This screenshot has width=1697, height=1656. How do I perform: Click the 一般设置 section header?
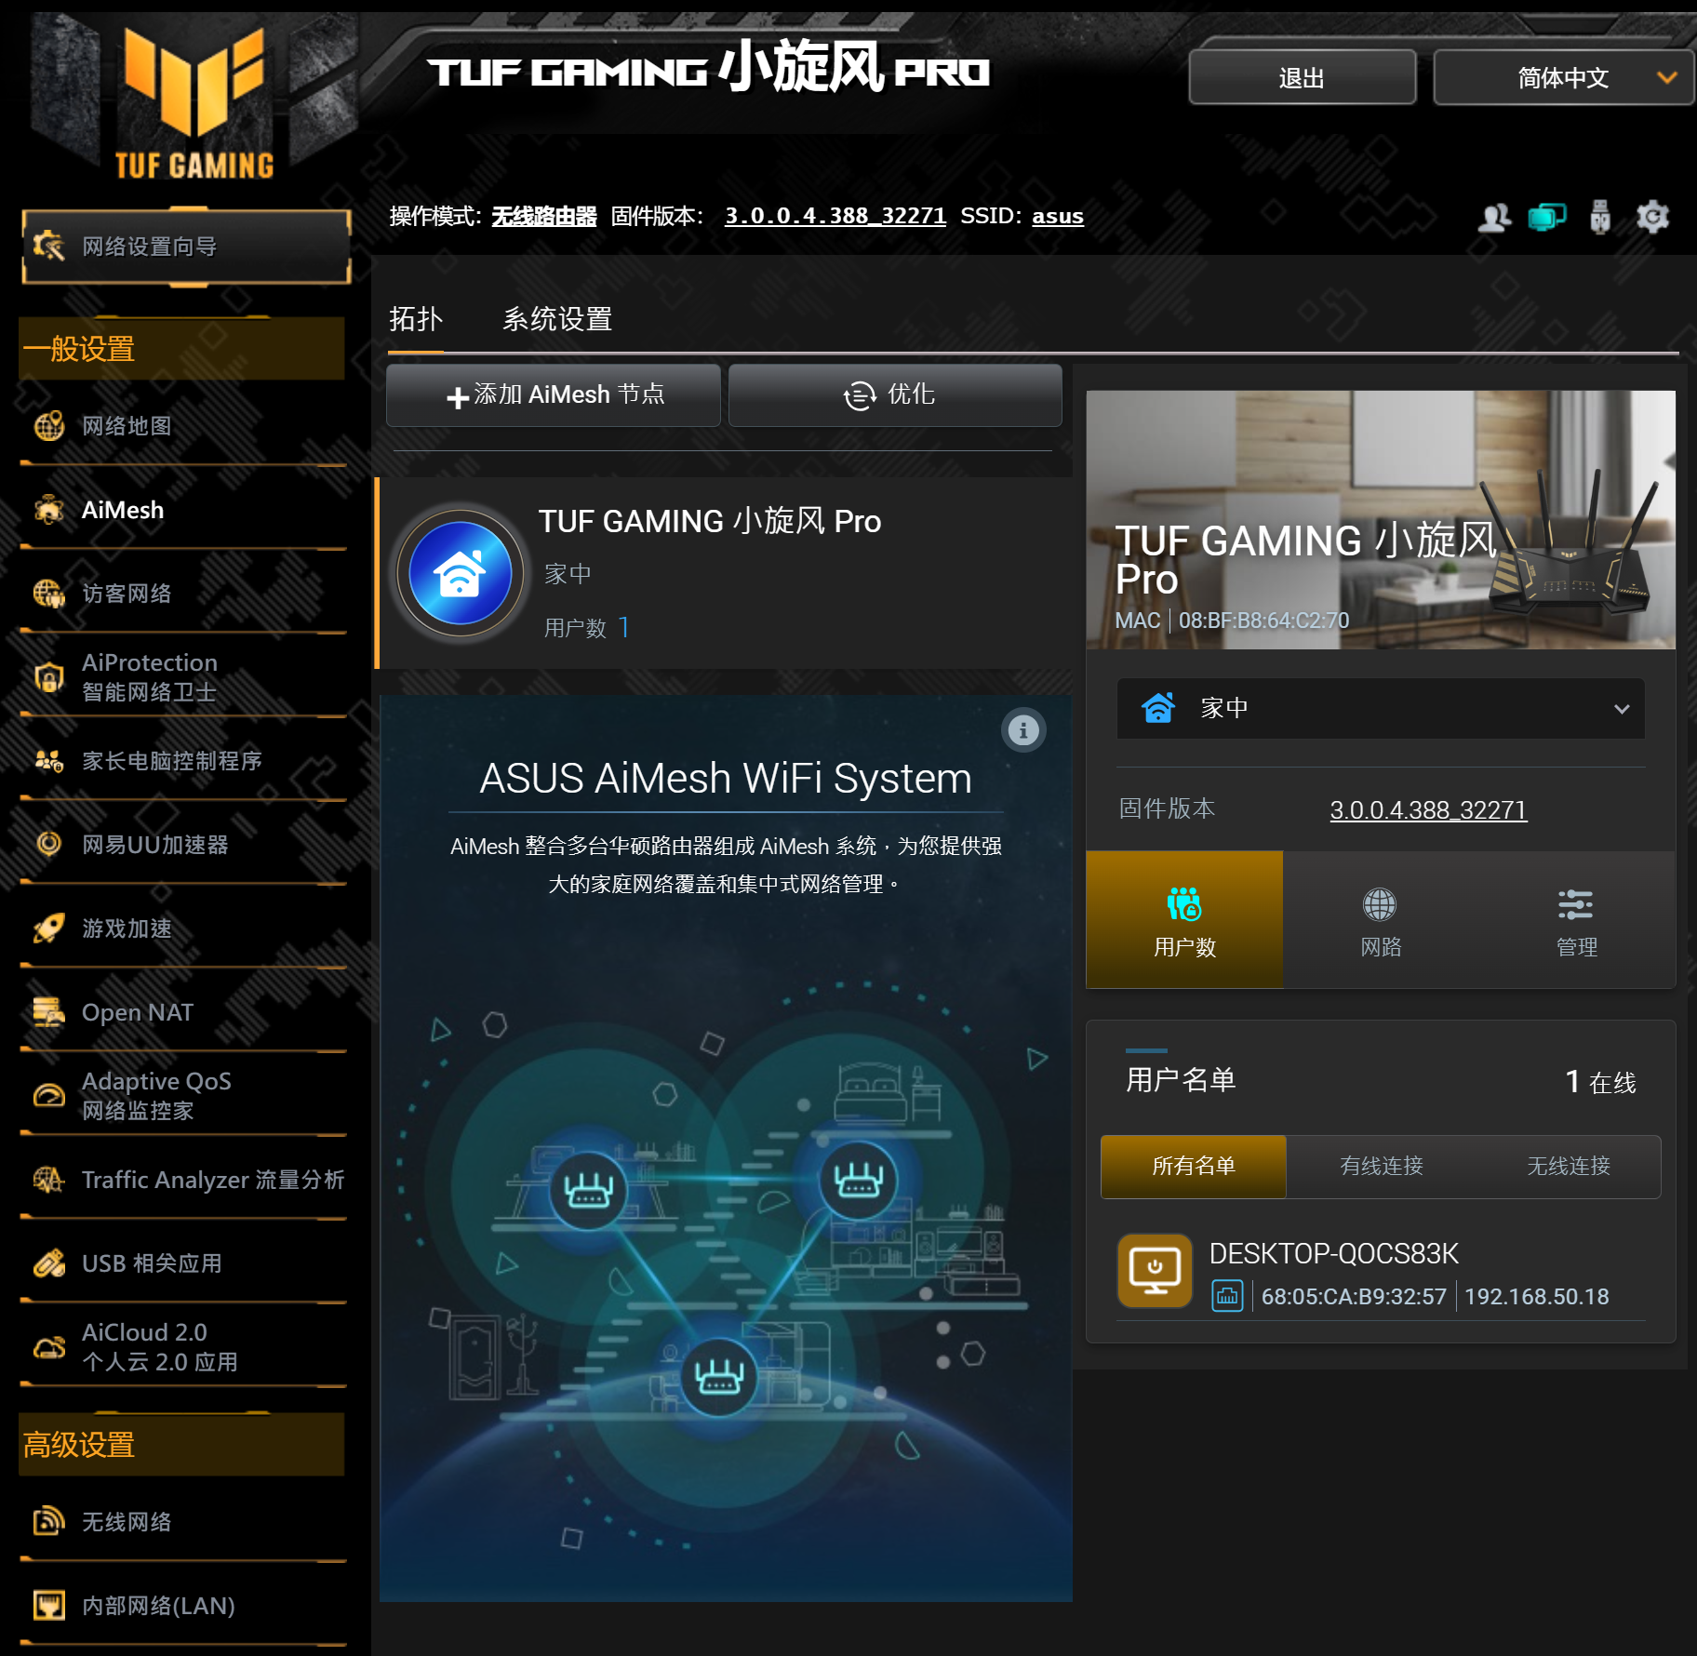tap(181, 350)
